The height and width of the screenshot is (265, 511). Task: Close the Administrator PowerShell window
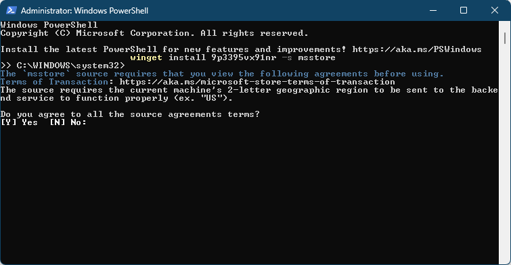click(495, 10)
